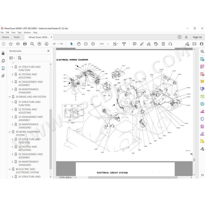Open 61 STRUCTURE AND FUNCTION bookmark

click(x=29, y=141)
